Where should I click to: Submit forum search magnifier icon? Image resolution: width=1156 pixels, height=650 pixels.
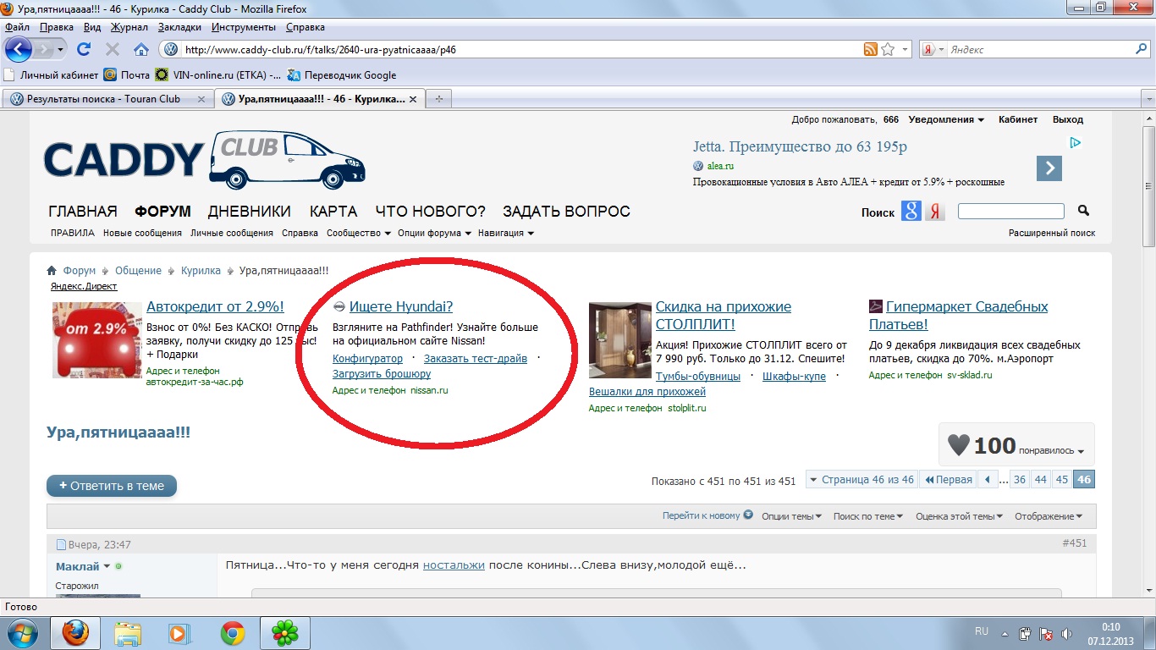click(x=1083, y=211)
